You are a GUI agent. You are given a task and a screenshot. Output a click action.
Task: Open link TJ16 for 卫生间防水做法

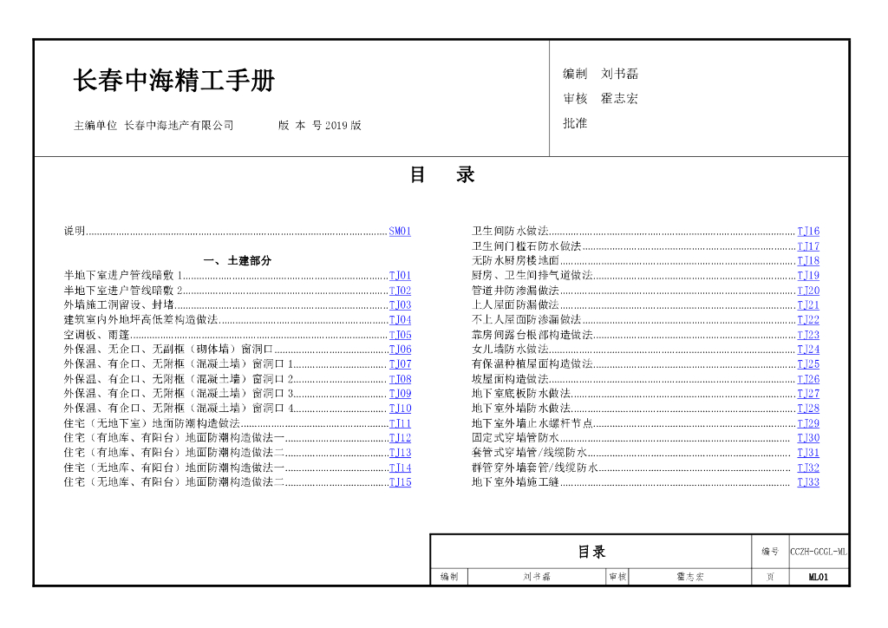click(x=808, y=231)
